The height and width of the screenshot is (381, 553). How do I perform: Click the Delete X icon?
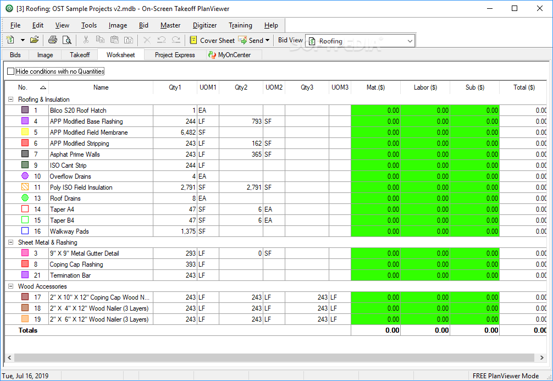click(x=147, y=40)
